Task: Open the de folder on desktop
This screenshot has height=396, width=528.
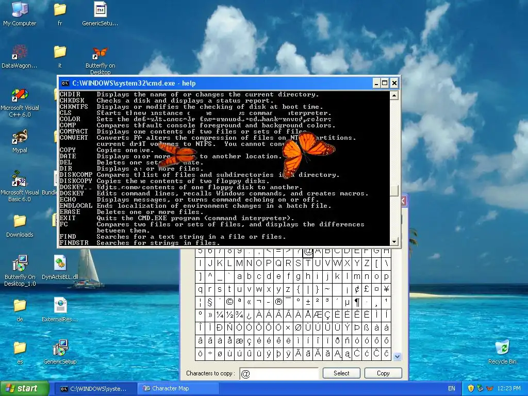Action: [x=20, y=310]
